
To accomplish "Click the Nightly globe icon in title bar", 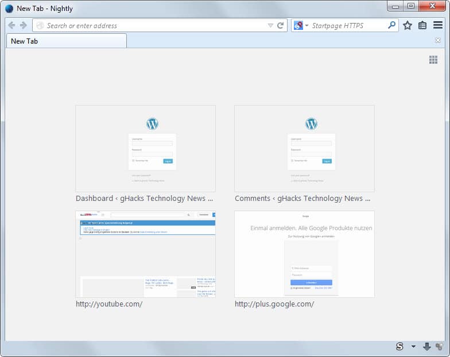I will (x=9, y=9).
